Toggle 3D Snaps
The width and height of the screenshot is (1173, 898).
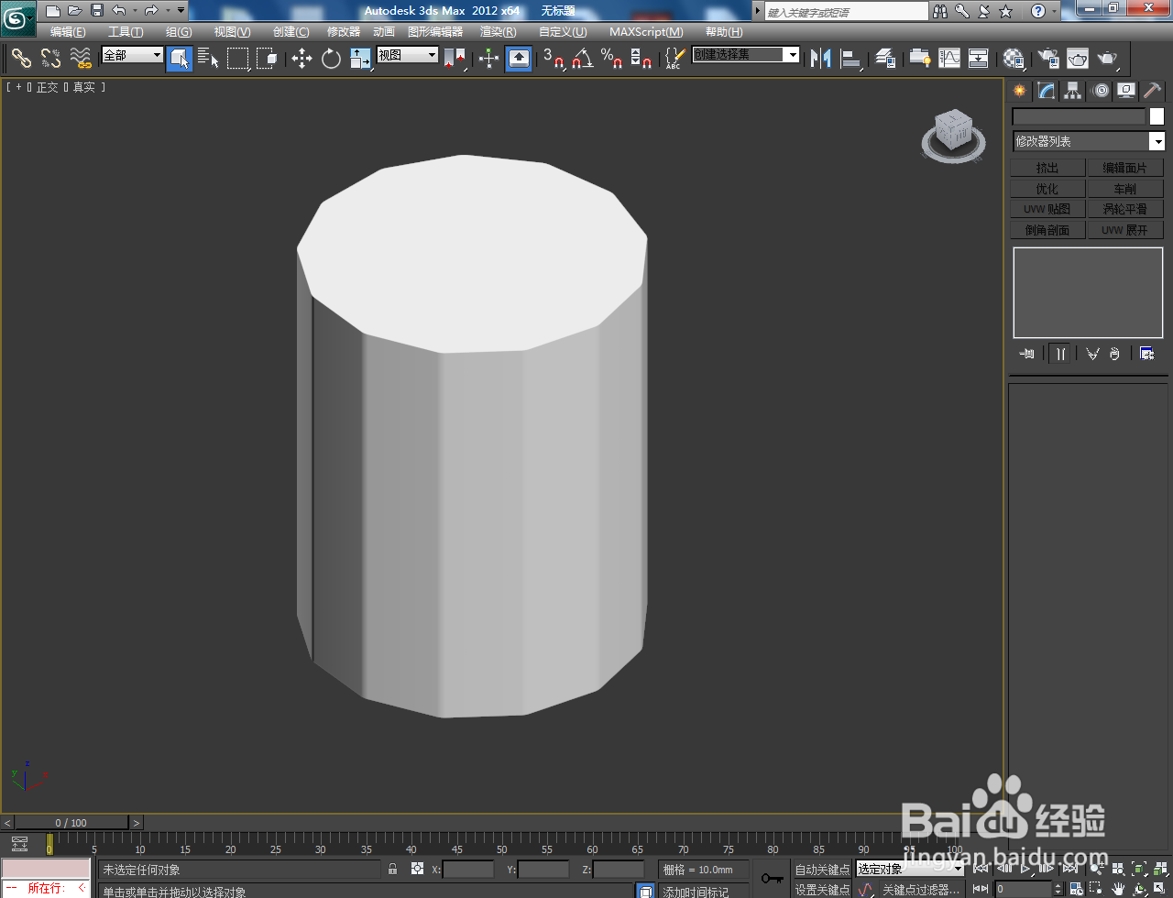coord(554,59)
